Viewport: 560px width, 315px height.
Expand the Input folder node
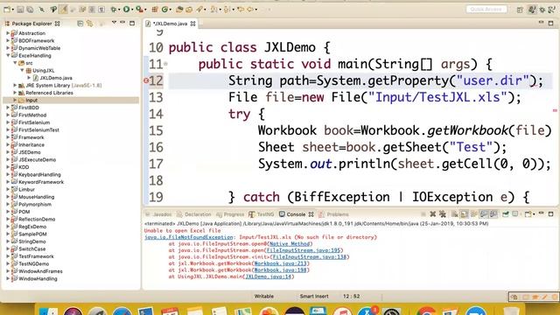pyautogui.click(x=15, y=100)
